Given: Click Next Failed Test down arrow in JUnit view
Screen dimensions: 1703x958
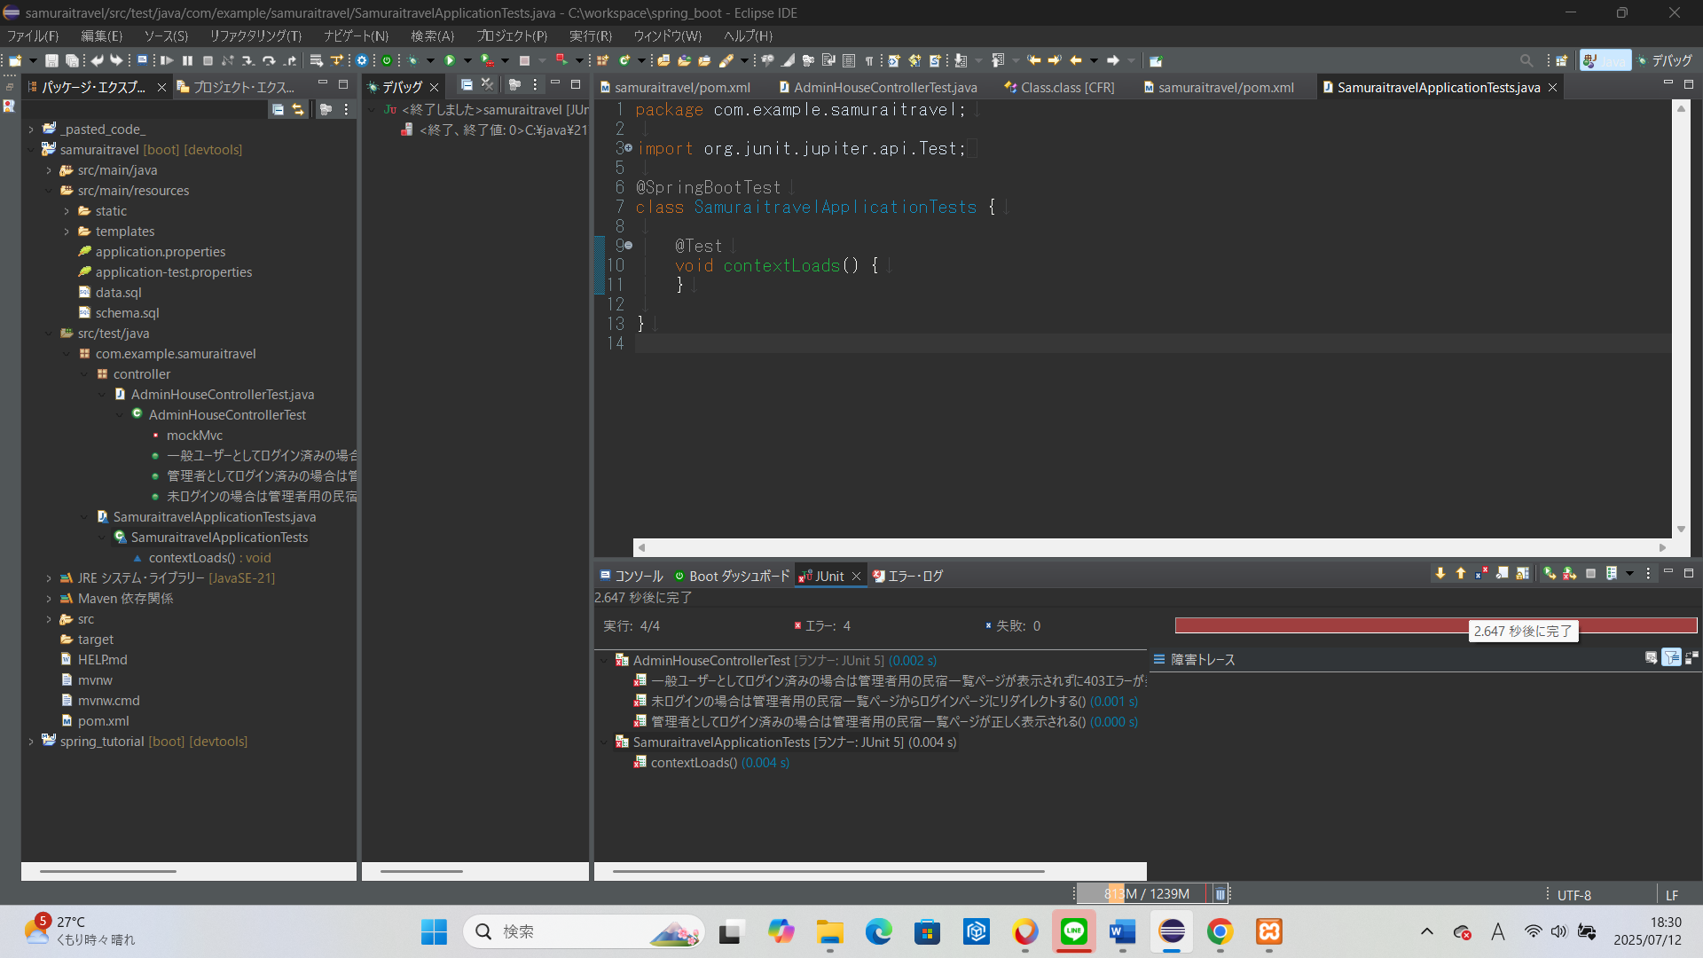Looking at the screenshot, I should pyautogui.click(x=1440, y=574).
